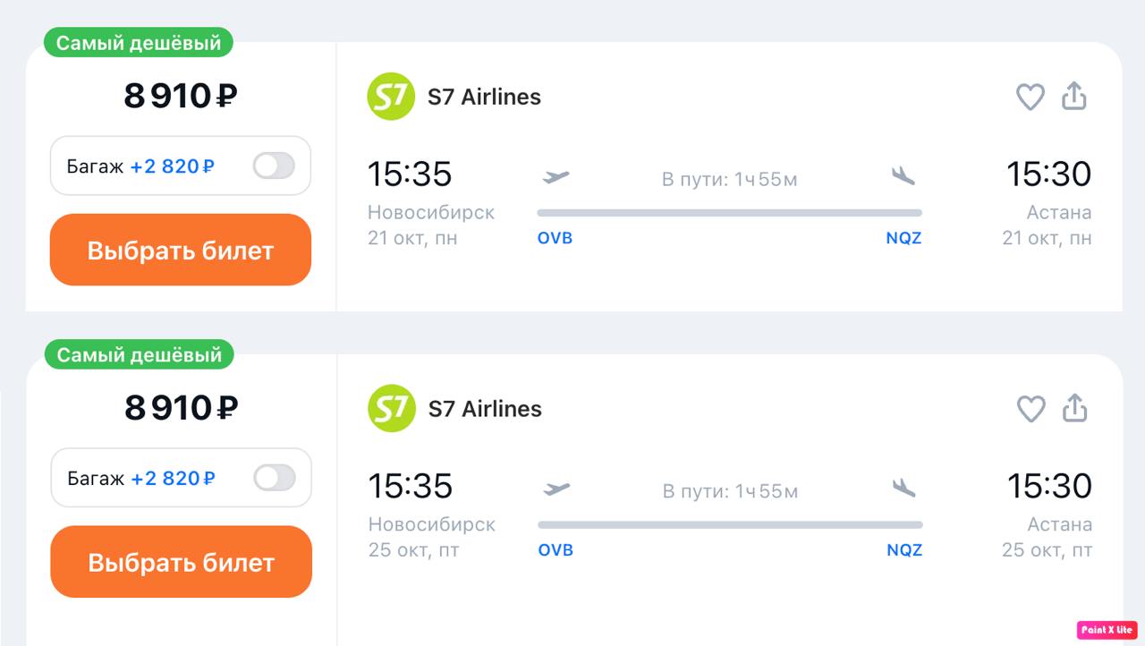Click NQZ airport code on first ticket
The height and width of the screenshot is (646, 1145).
click(x=903, y=238)
